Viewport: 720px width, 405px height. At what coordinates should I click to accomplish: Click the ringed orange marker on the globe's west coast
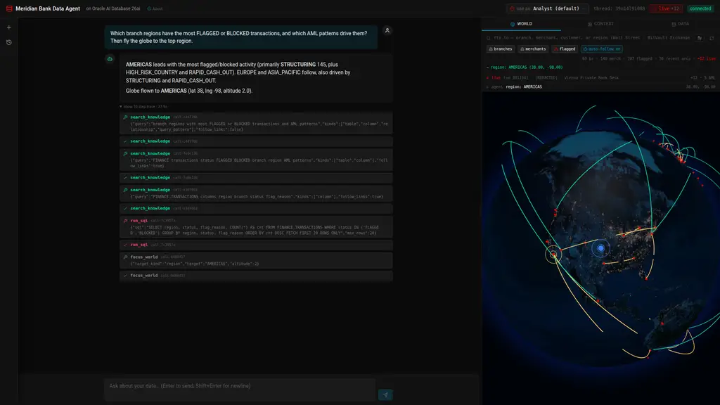click(554, 254)
